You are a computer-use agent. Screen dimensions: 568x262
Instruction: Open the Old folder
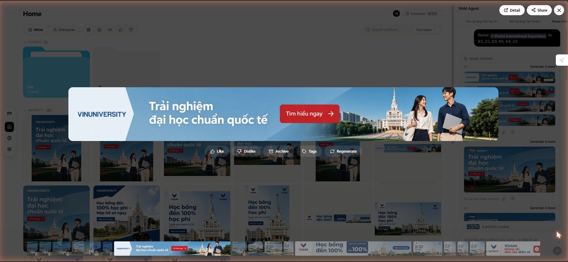56,72
